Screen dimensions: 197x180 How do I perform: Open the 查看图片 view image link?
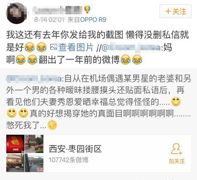click(76, 47)
